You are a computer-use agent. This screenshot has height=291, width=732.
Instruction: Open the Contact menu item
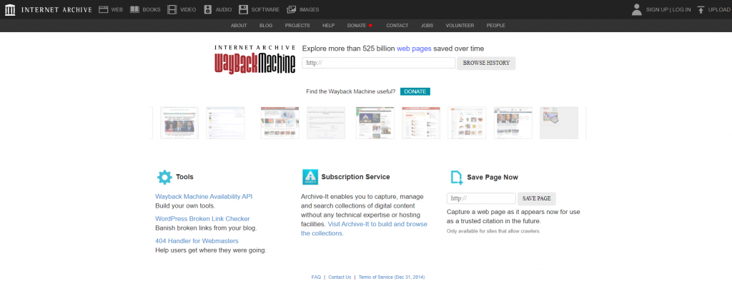pos(397,26)
